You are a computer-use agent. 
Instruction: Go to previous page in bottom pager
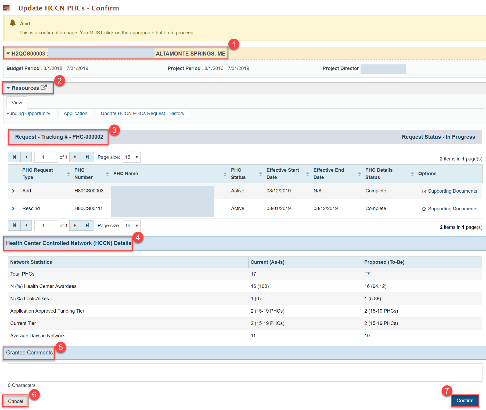click(26, 225)
